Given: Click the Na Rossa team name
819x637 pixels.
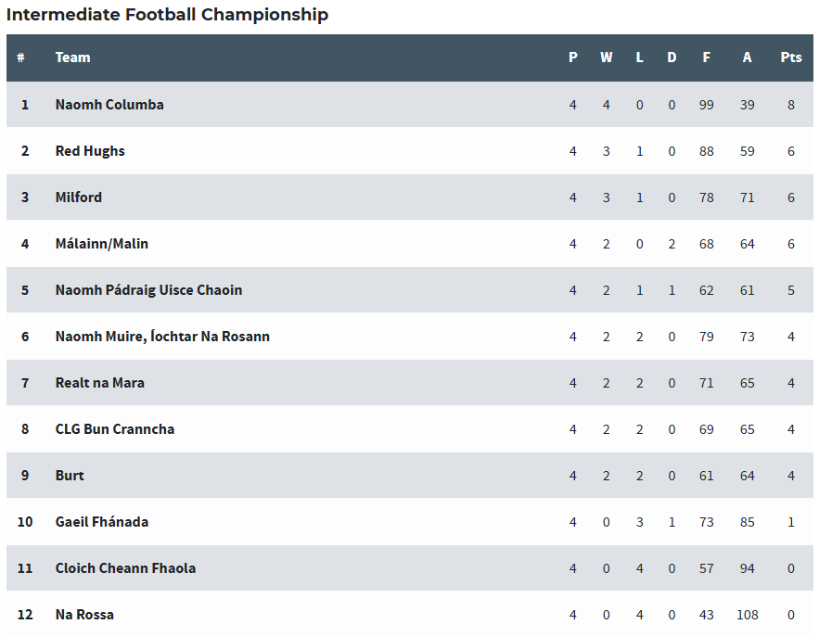Looking at the screenshot, I should pyautogui.click(x=84, y=615).
